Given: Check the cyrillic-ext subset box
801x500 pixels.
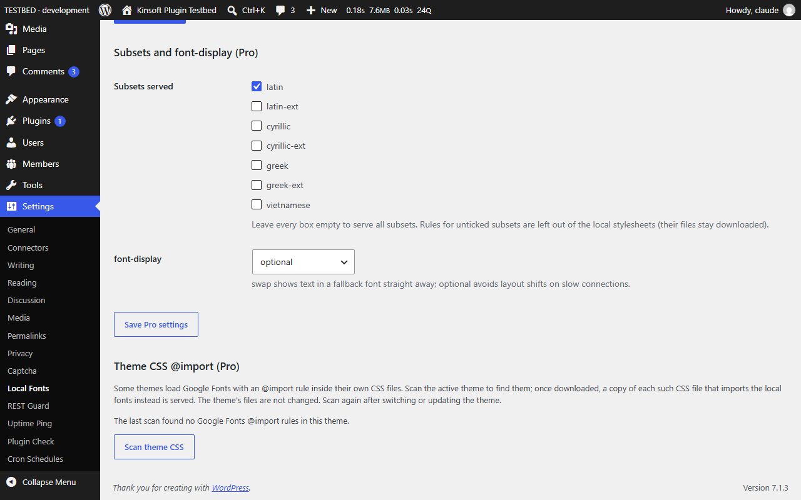Looking at the screenshot, I should pos(257,146).
